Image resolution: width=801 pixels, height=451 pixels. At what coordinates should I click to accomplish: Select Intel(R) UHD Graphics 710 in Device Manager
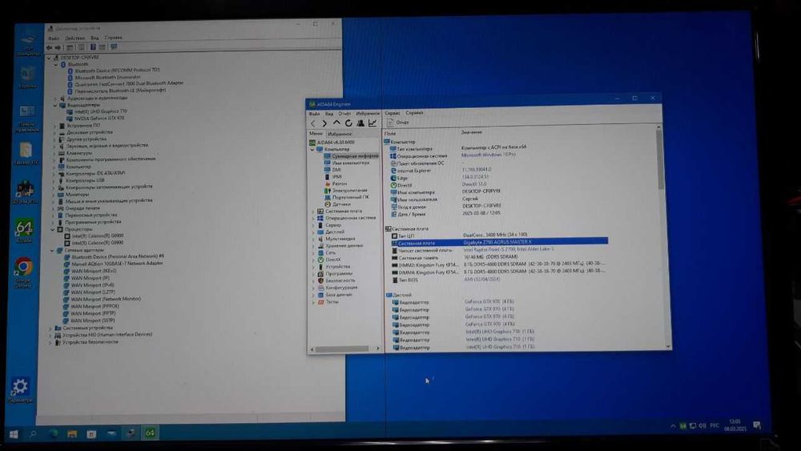point(97,111)
